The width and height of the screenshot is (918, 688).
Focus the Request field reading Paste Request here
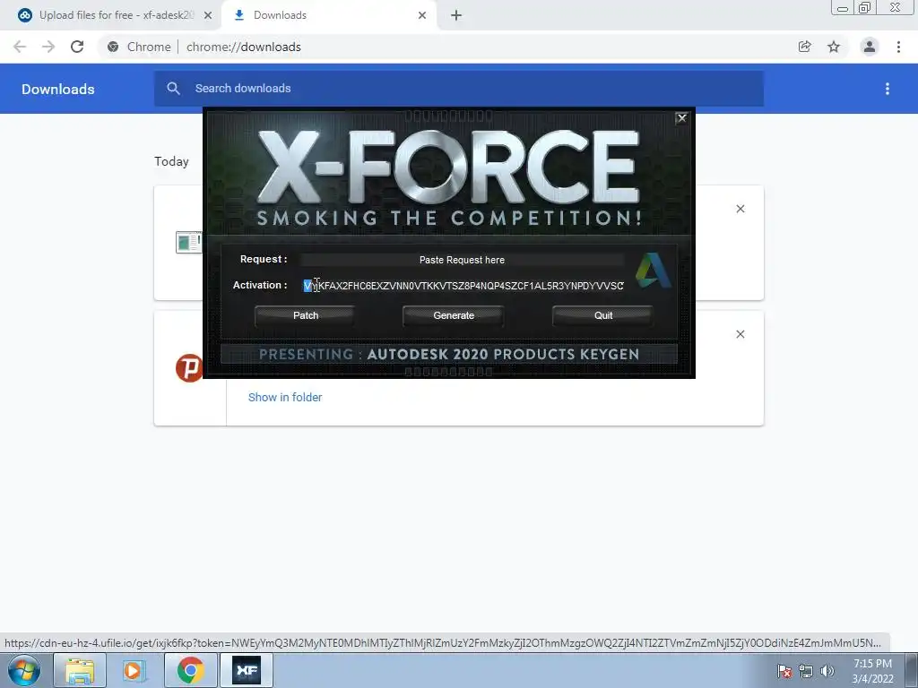click(x=462, y=260)
